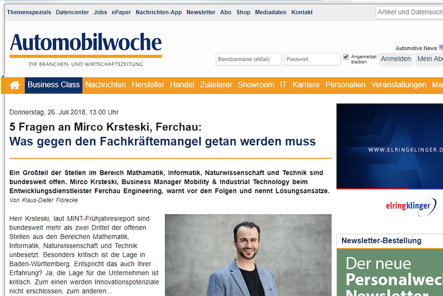The image size is (443, 296).
Task: Click the ElringKlinger logo
Action: tap(411, 207)
